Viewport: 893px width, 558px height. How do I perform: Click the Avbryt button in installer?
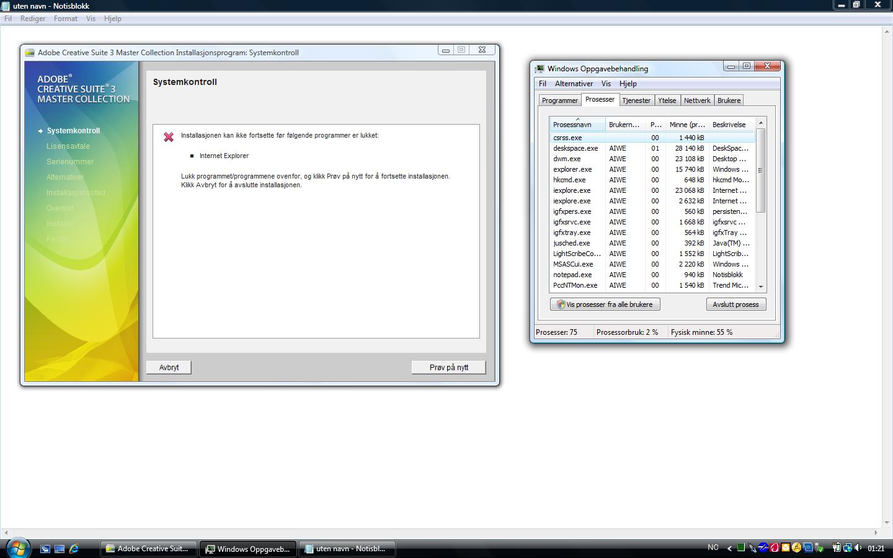point(169,368)
